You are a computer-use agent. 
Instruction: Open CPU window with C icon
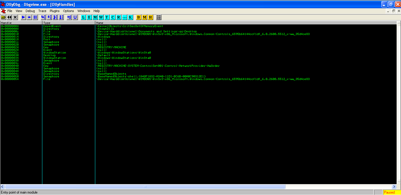(113, 17)
